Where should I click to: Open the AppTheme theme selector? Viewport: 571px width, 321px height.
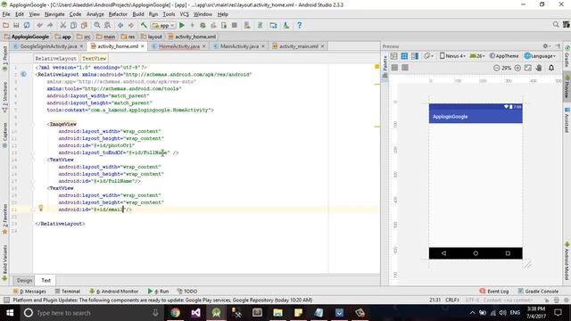pos(503,55)
